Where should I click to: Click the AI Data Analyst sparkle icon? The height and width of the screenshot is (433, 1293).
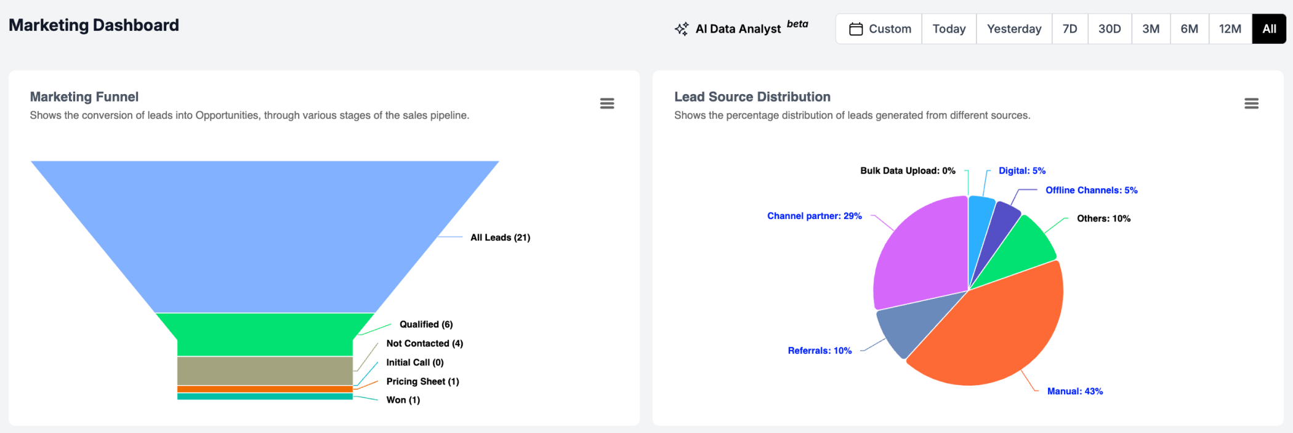(x=682, y=29)
